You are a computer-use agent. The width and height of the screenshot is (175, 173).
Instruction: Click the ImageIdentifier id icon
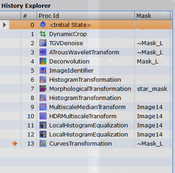coord(43,70)
